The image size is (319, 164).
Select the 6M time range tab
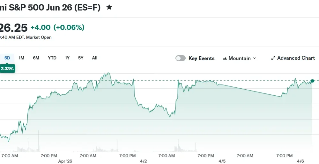click(x=36, y=58)
